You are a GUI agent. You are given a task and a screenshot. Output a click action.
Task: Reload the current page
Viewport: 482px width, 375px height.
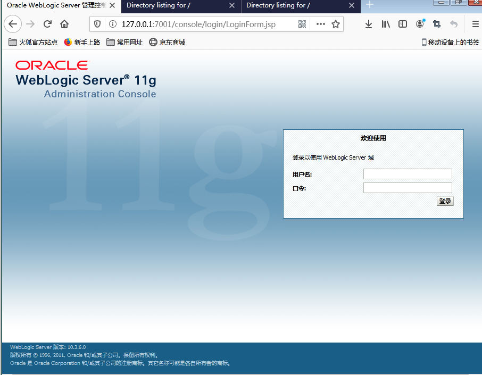point(47,24)
